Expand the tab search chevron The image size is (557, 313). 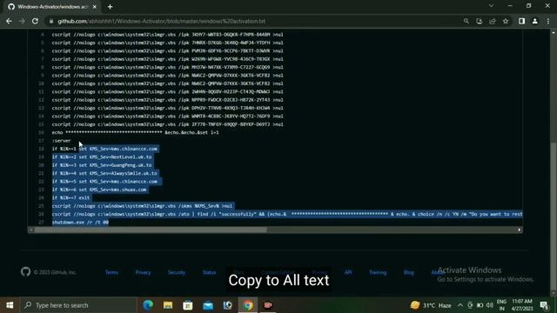pos(491,6)
